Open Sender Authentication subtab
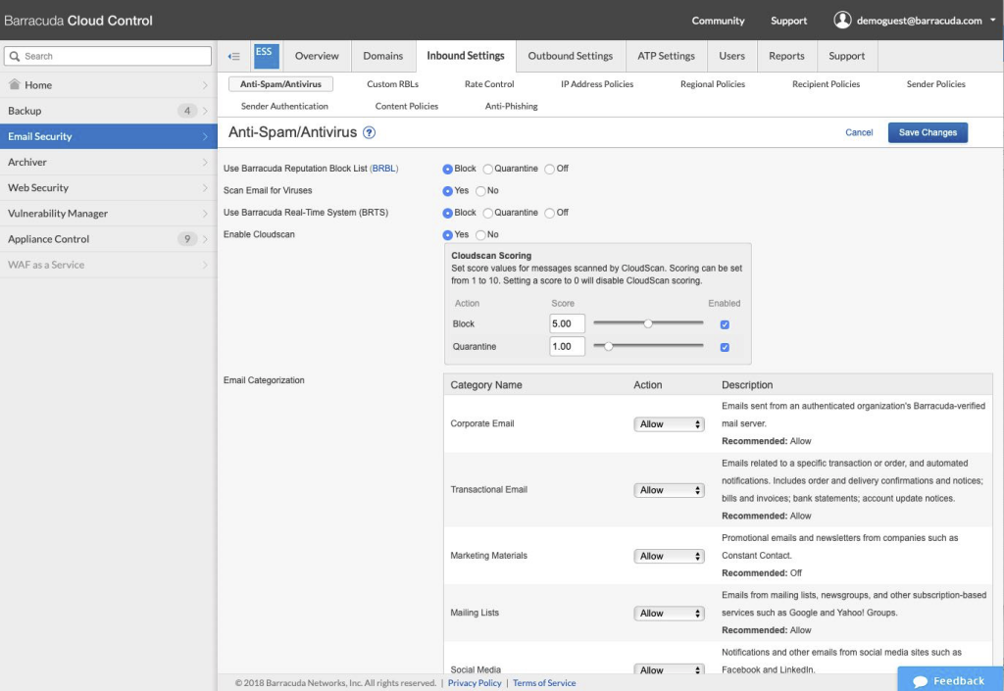The height and width of the screenshot is (691, 1004). click(284, 106)
